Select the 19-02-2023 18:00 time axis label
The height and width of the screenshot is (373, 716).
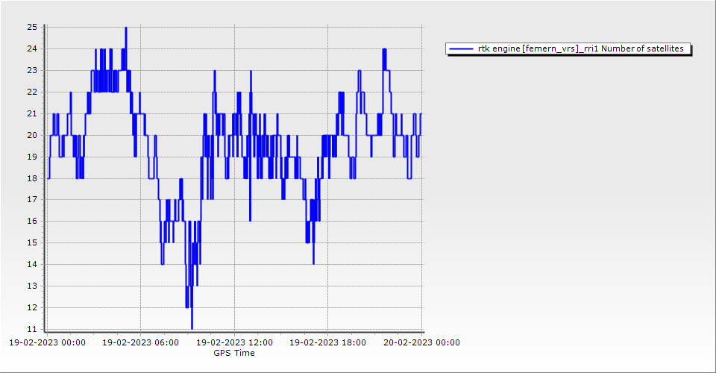click(328, 343)
